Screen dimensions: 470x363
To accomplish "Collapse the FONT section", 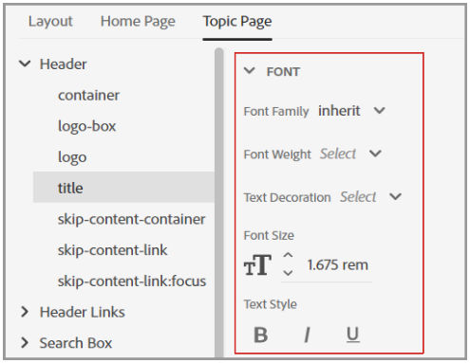I will point(250,71).
